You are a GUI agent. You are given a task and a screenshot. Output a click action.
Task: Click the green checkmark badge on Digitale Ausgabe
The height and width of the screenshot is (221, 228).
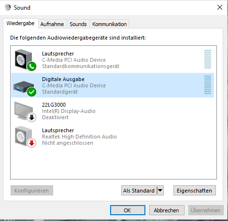coord(31,92)
